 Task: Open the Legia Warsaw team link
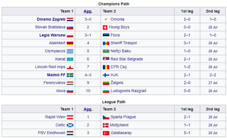click(52, 35)
